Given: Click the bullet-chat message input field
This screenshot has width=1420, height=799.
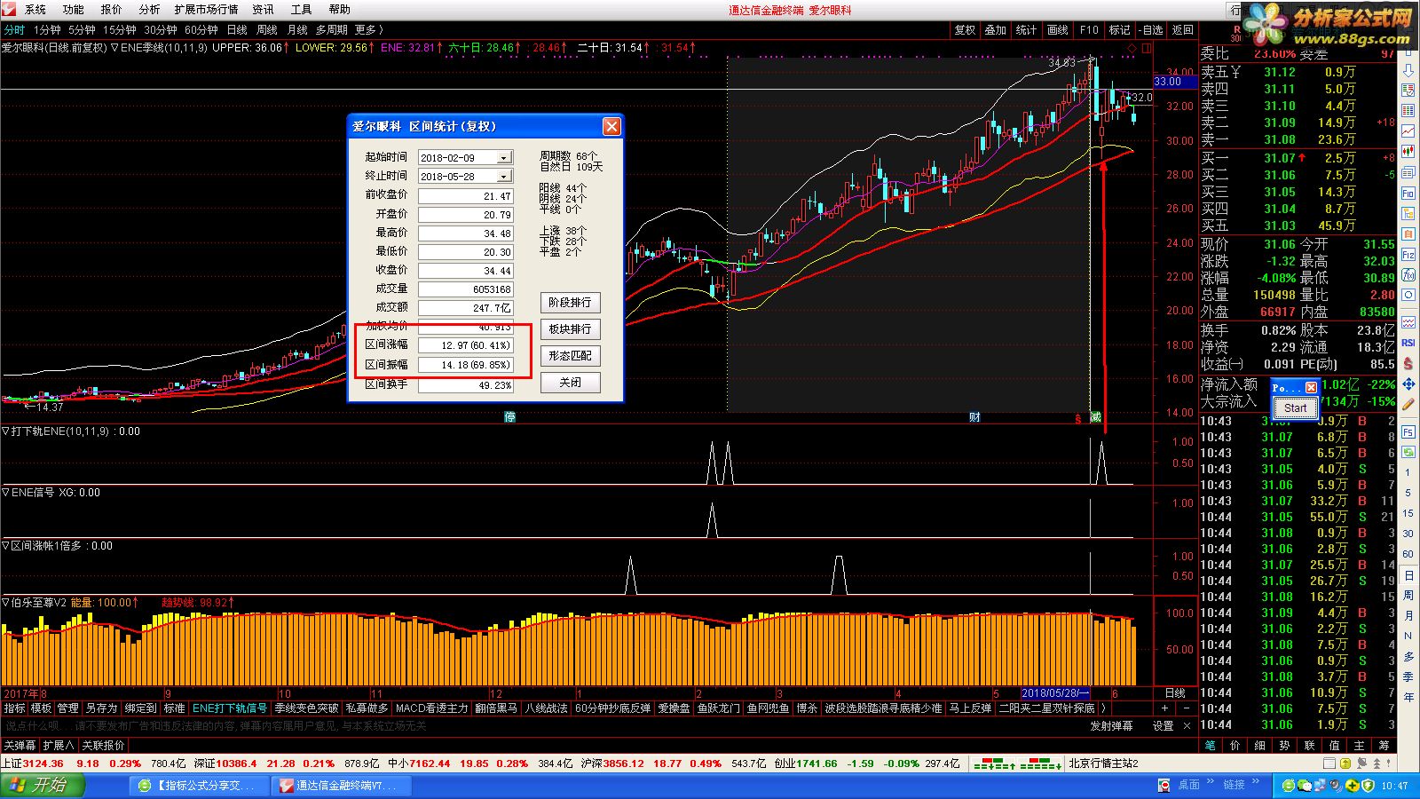Looking at the screenshot, I should point(541,726).
